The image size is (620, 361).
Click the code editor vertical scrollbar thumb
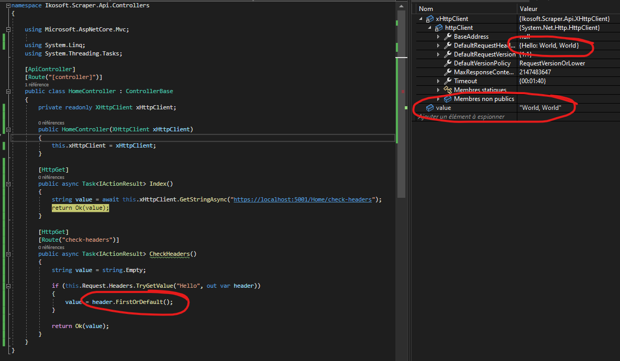(x=401, y=104)
